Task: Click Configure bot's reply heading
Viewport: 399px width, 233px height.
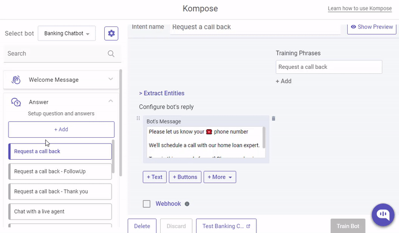Action: [166, 107]
